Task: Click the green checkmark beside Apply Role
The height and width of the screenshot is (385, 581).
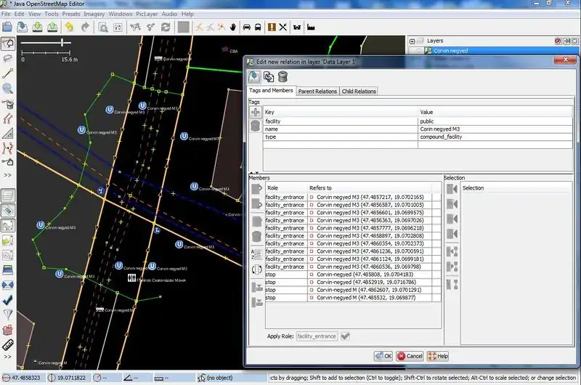Action: [x=345, y=336]
